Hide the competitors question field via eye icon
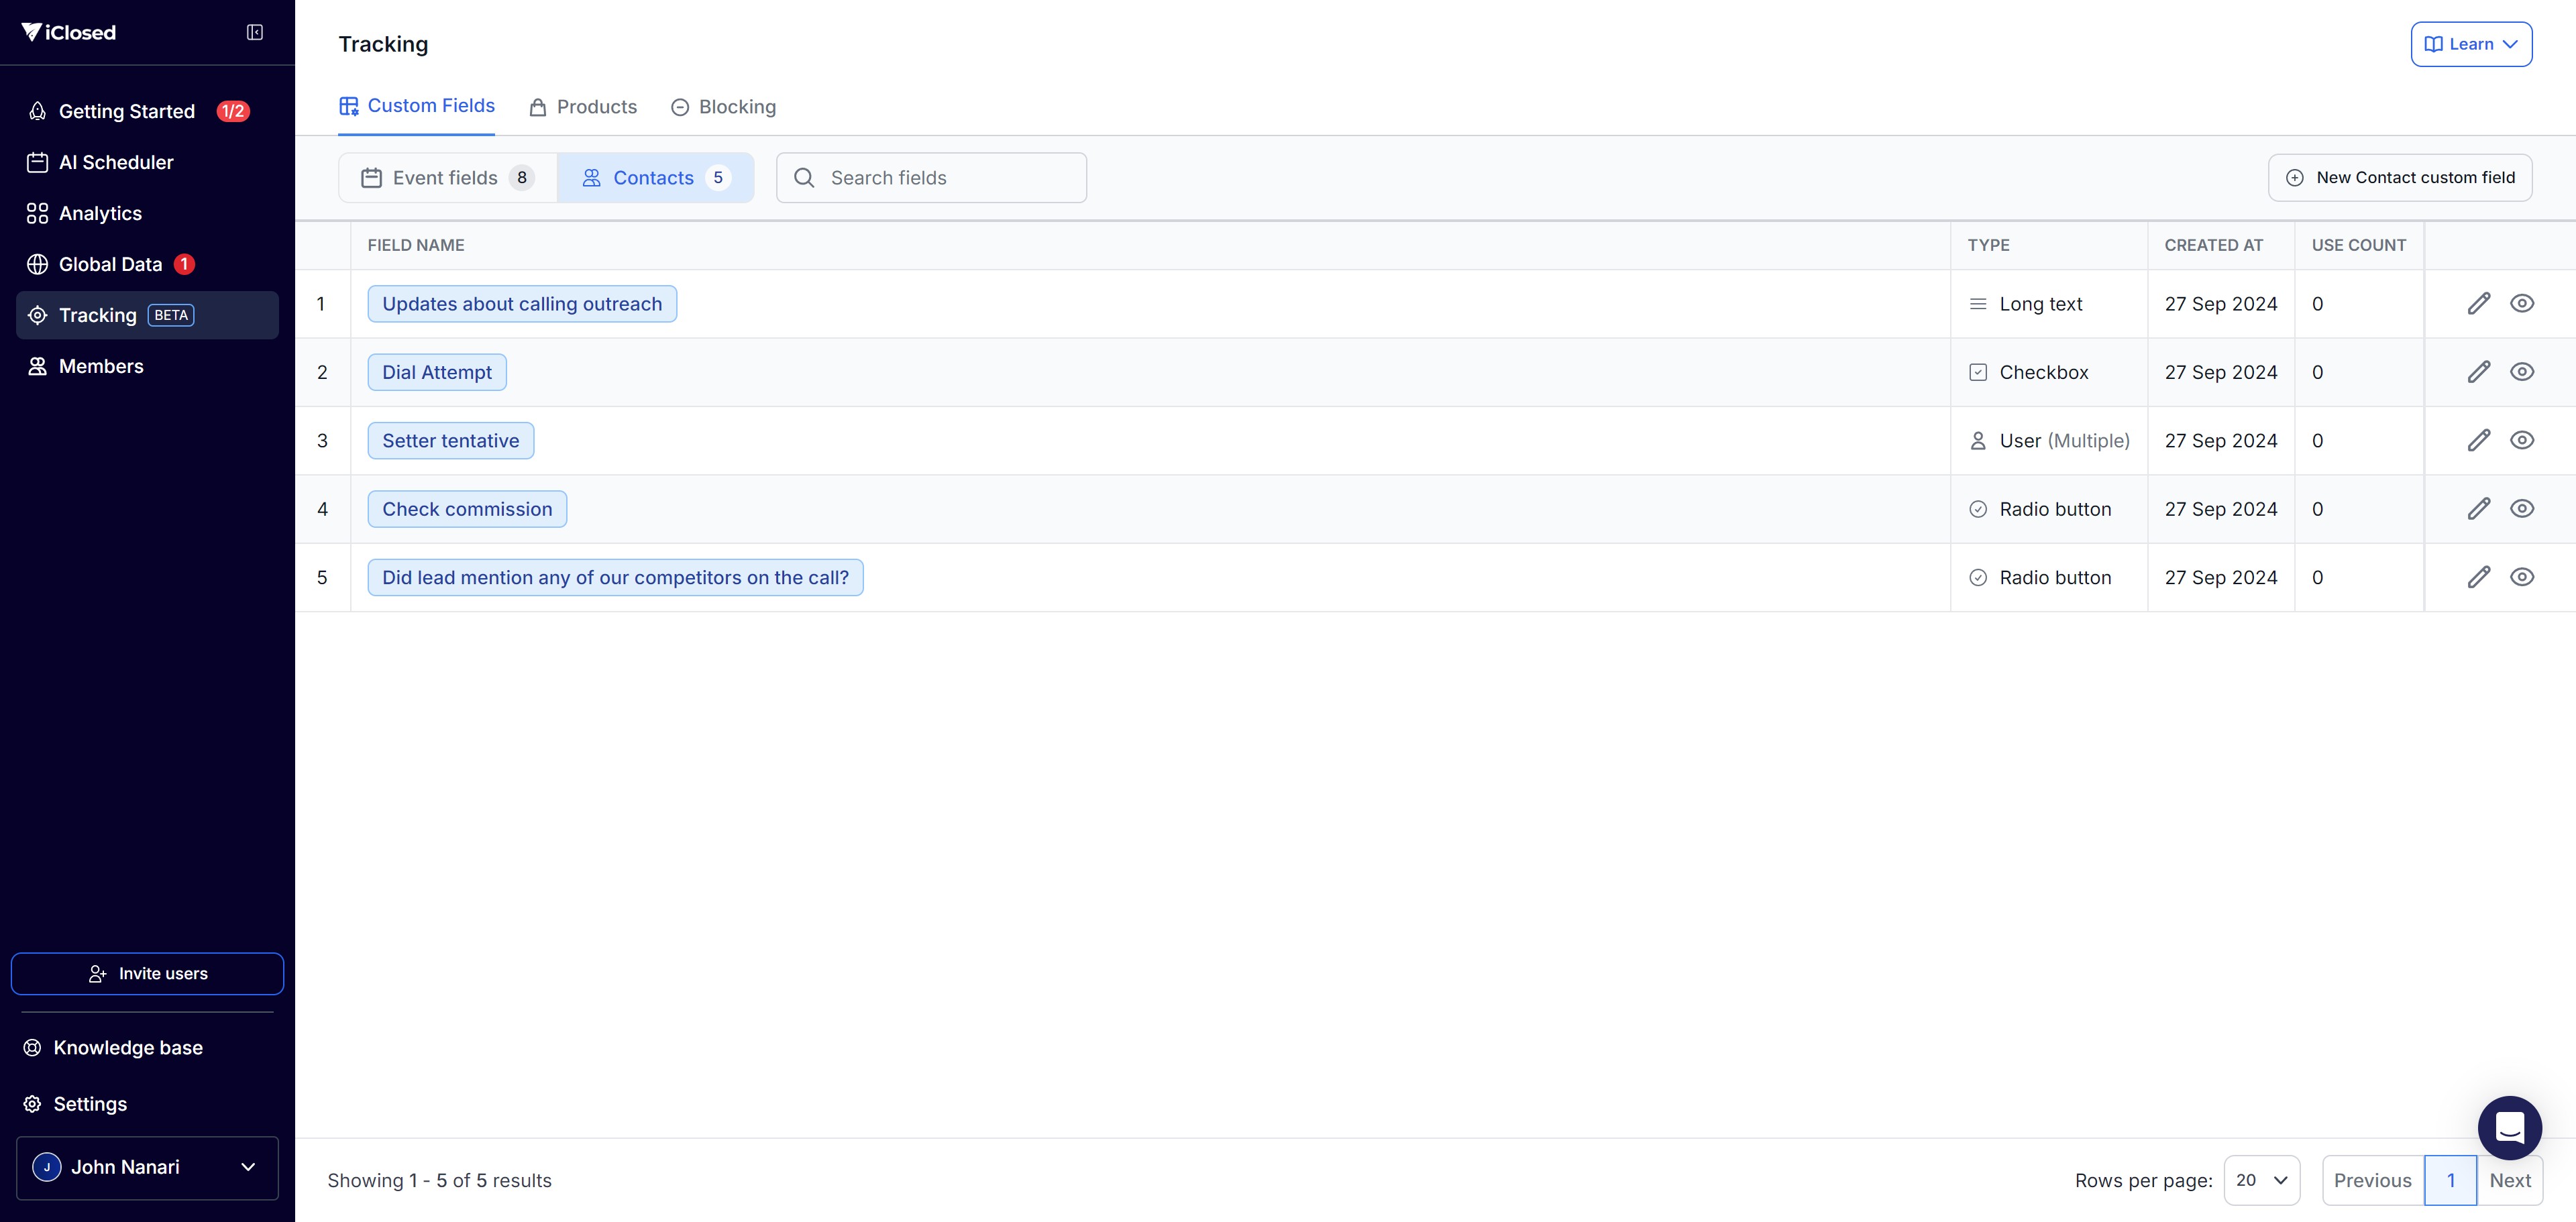Image resolution: width=2576 pixels, height=1222 pixels. tap(2522, 577)
